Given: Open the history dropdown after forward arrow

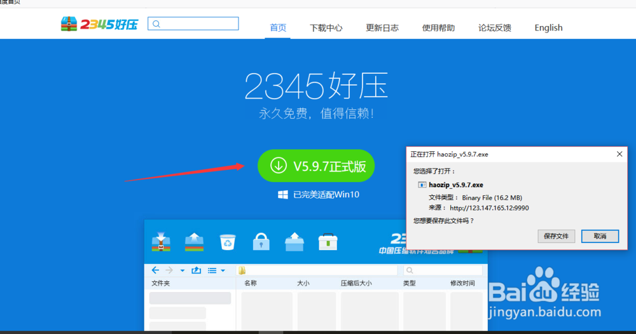Looking at the screenshot, I should 183,270.
